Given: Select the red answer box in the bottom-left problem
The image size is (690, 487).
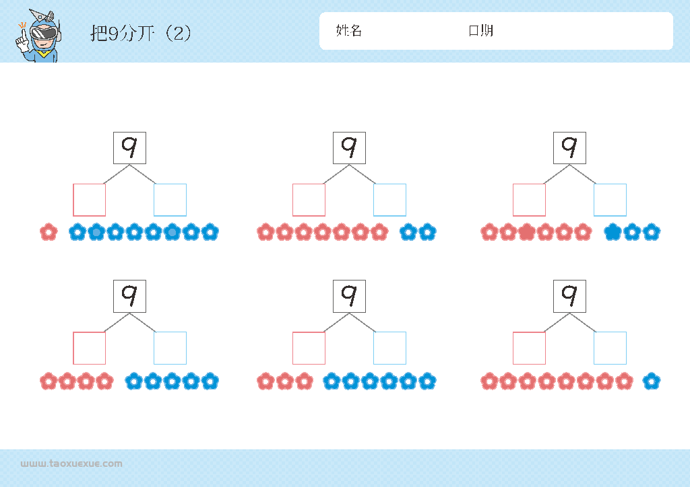Looking at the screenshot, I should (x=90, y=348).
